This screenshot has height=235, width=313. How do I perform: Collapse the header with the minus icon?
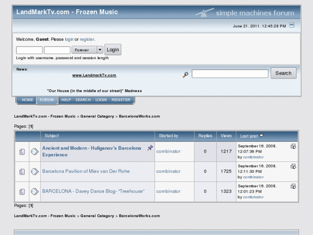point(291,25)
